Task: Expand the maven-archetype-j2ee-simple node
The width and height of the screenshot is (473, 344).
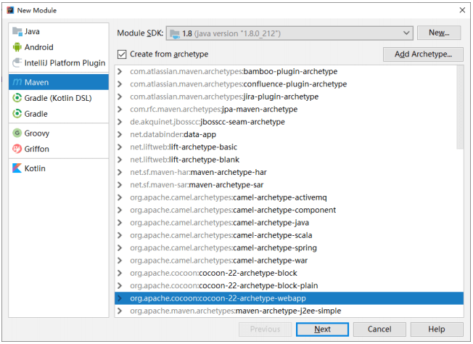Action: pyautogui.click(x=120, y=311)
